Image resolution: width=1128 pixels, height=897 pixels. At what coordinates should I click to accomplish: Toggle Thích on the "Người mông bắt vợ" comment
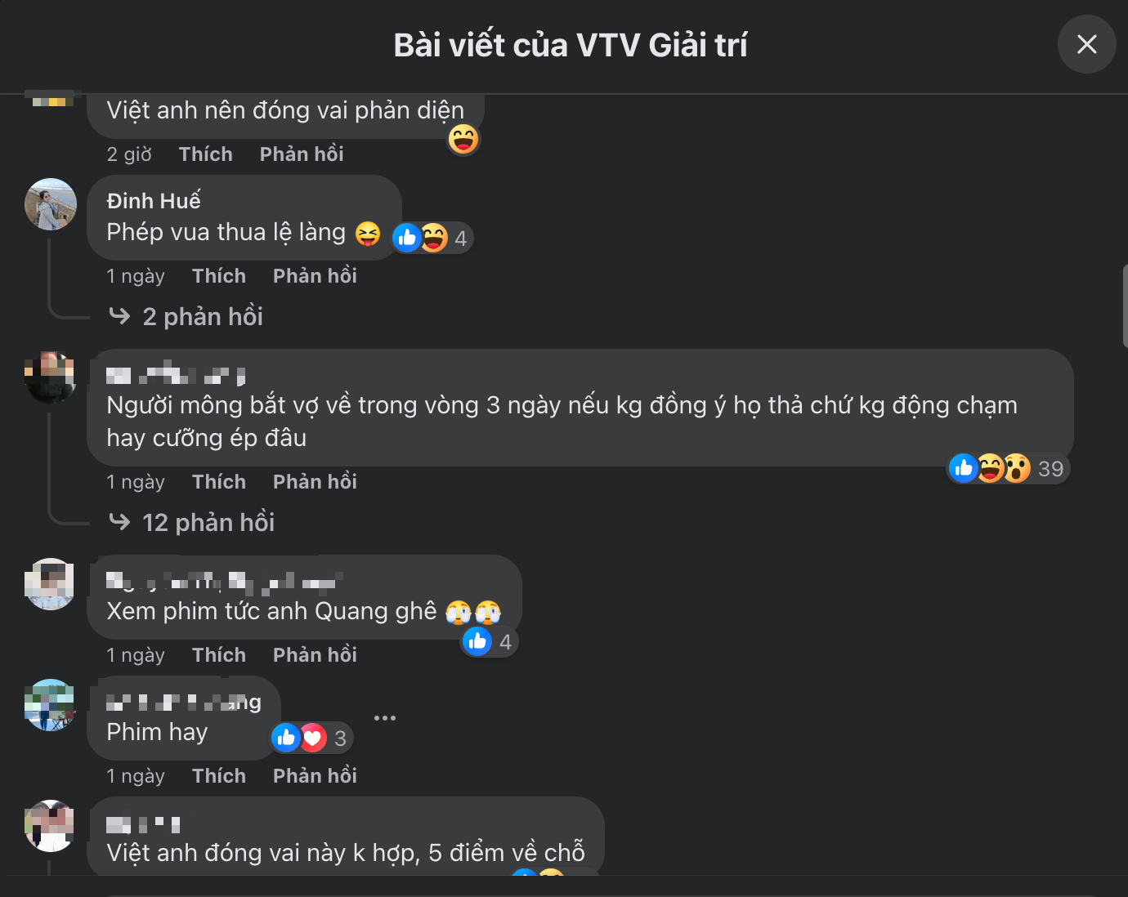(219, 482)
